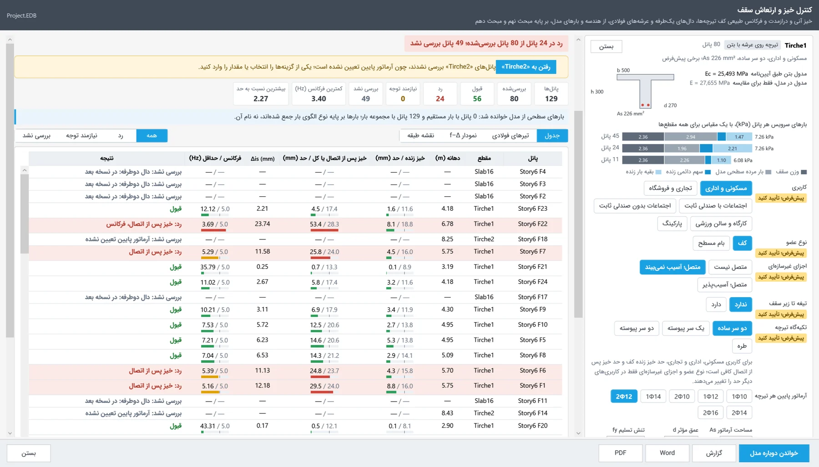The width and height of the screenshot is (819, 467).
Task: Click خواندن دوباره مدل button
Action: [x=773, y=453]
